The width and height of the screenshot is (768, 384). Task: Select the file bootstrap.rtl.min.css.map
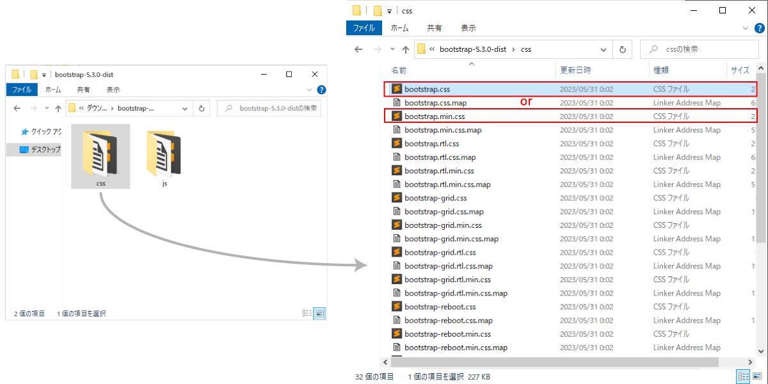pos(447,184)
